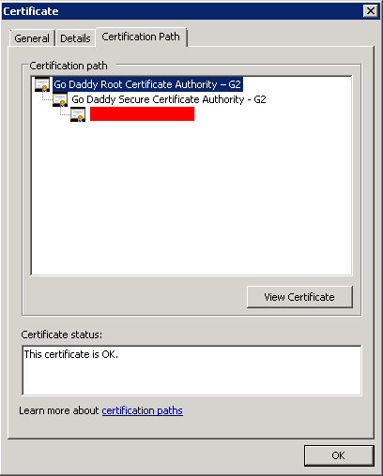The height and width of the screenshot is (476, 383).
Task: Click the icon beside the redacted certificate
Action: [78, 114]
